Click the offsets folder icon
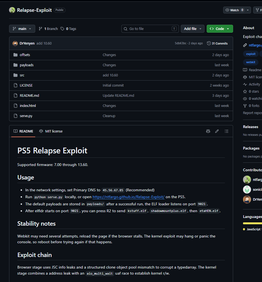 point(15,55)
